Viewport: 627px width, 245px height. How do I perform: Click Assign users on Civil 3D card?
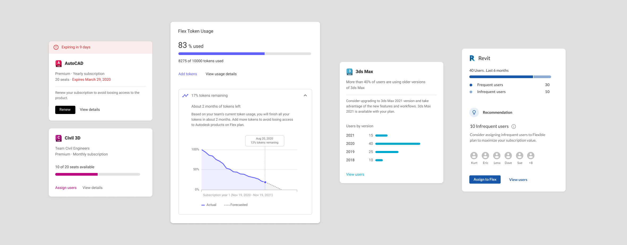tap(66, 188)
